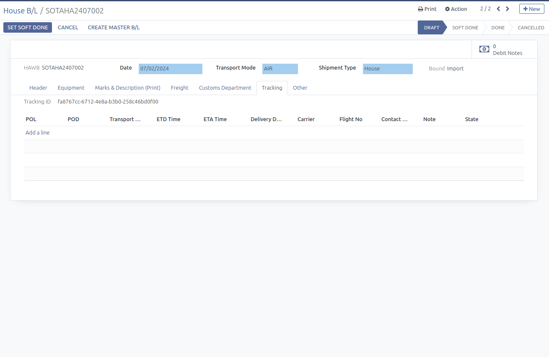Open the Action gear menu

[x=456, y=9]
